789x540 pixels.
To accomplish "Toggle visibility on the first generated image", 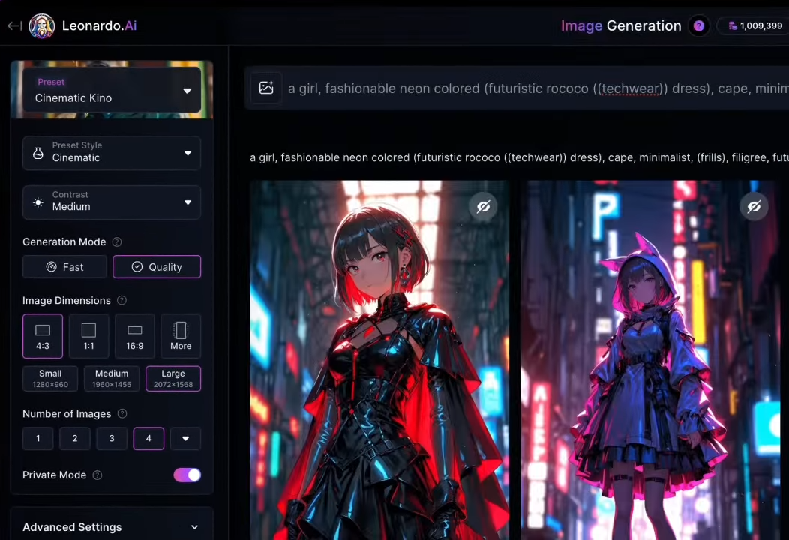I will [x=483, y=206].
